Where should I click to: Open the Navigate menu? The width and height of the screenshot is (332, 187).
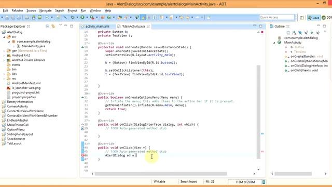45,10
